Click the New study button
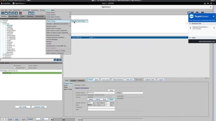Image resolution: width=216 pixels, height=121 pixels. coord(23,107)
